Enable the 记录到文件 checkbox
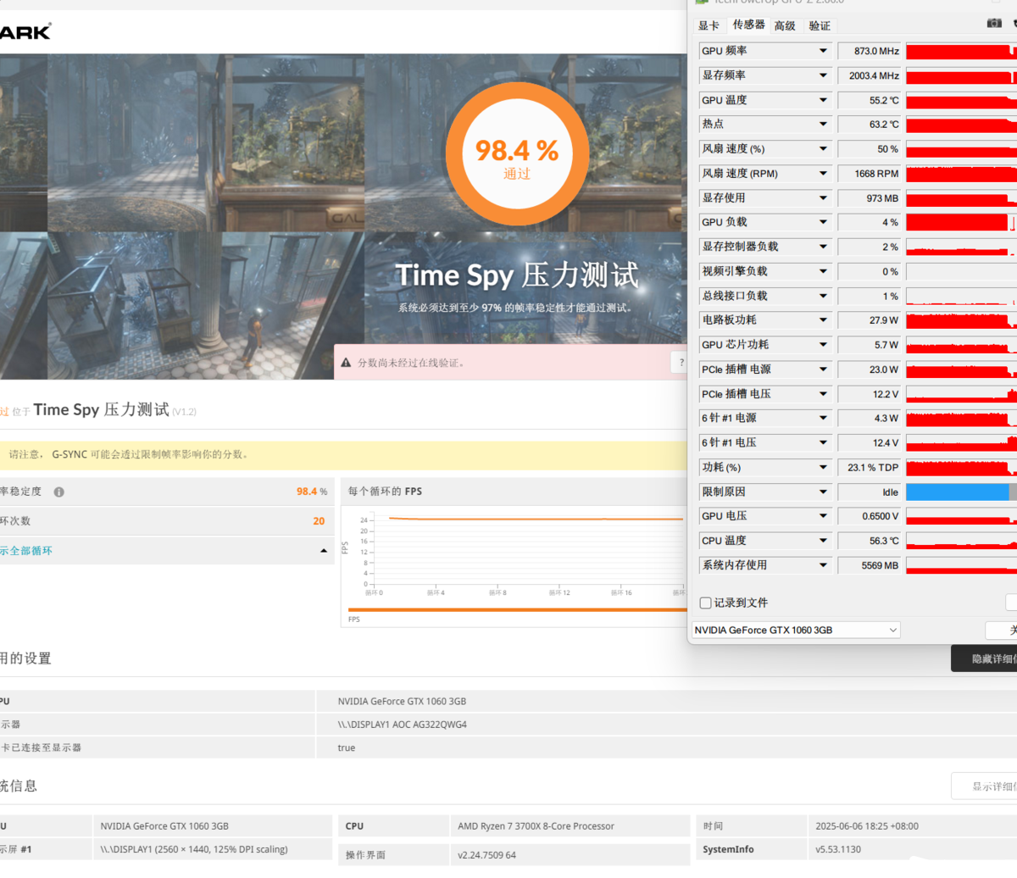Image resolution: width=1017 pixels, height=878 pixels. click(705, 603)
